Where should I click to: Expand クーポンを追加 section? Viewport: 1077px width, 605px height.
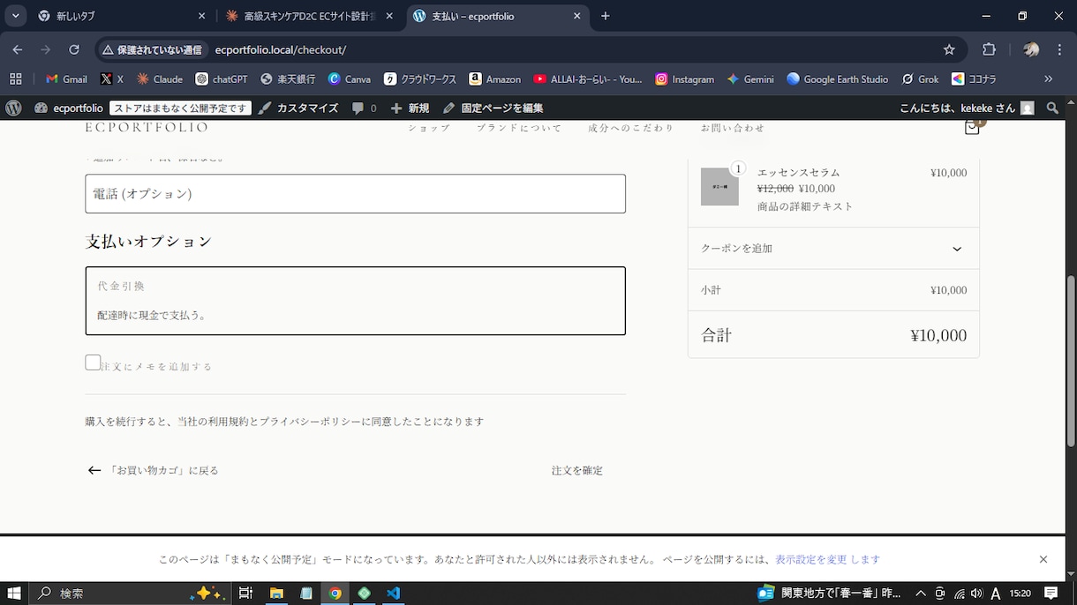pyautogui.click(x=833, y=249)
